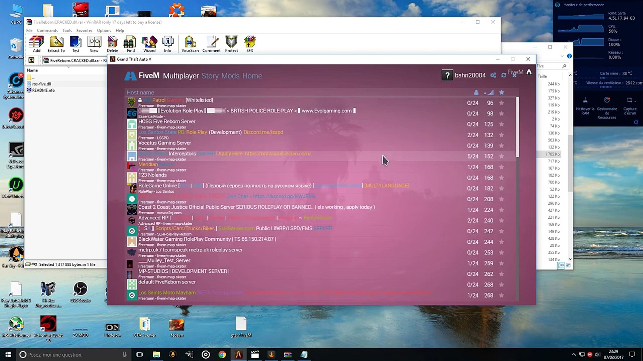The image size is (643, 361).
Task: Select Los Saints Moto Mayham server
Action: click(x=321, y=295)
